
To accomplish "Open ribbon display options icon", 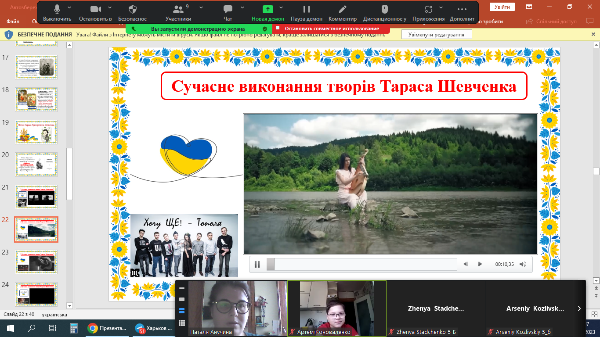I will [529, 7].
